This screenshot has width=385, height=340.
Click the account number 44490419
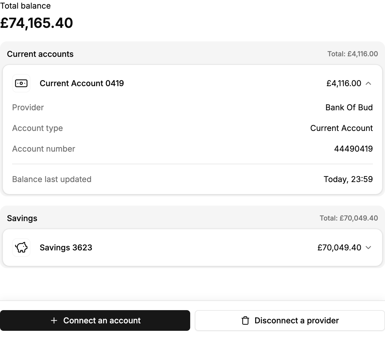(353, 149)
